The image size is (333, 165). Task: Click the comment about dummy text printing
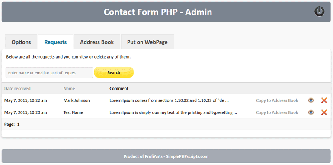point(173,112)
